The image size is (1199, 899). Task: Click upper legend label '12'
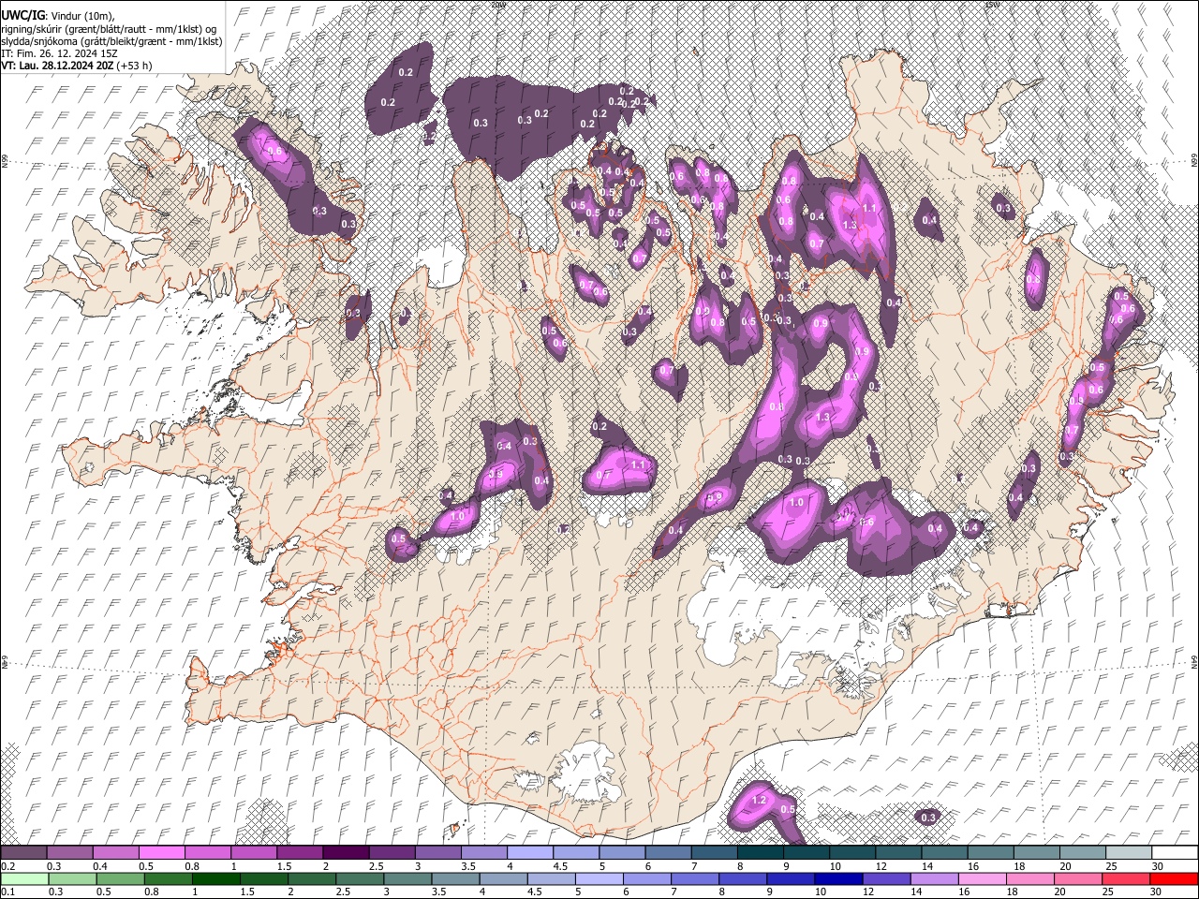click(x=881, y=866)
